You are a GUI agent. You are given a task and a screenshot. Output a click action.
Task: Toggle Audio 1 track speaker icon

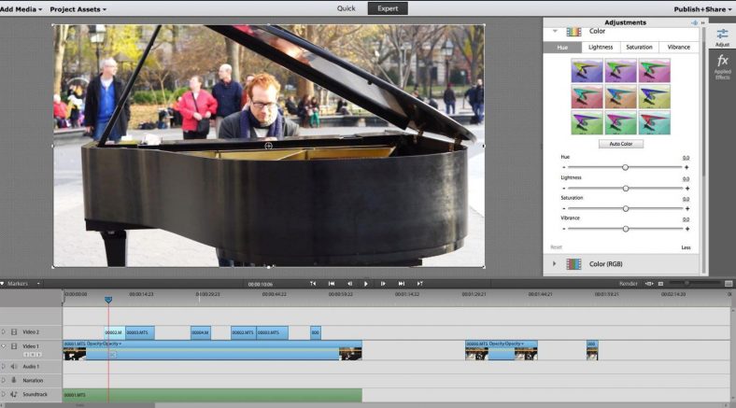14,366
